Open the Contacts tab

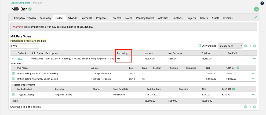coord(177,18)
